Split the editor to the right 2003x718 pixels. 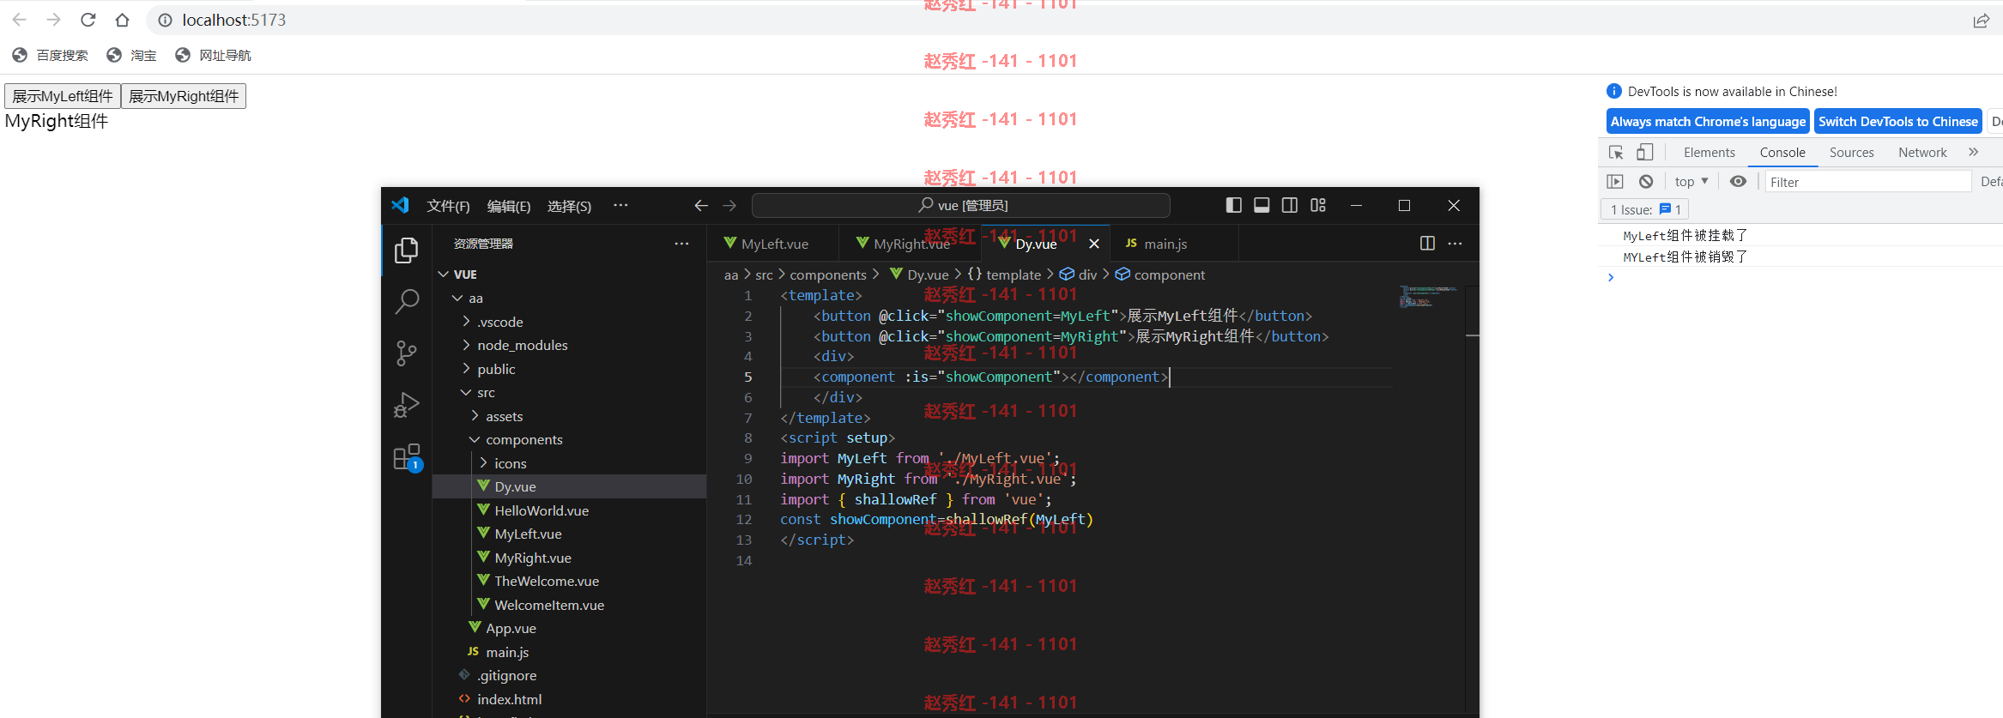click(1427, 244)
